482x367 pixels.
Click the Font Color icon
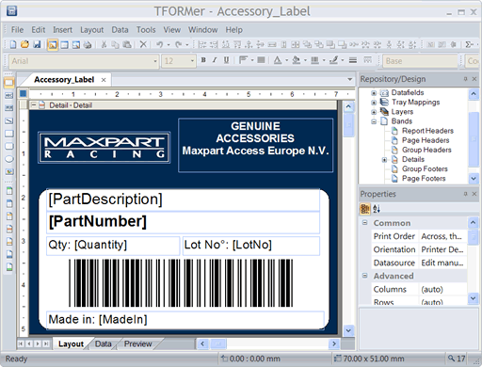pos(278,60)
